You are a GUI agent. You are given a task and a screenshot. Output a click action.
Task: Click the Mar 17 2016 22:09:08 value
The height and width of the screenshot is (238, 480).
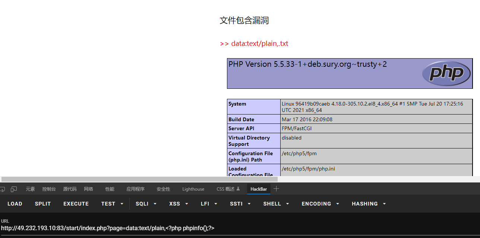click(307, 119)
